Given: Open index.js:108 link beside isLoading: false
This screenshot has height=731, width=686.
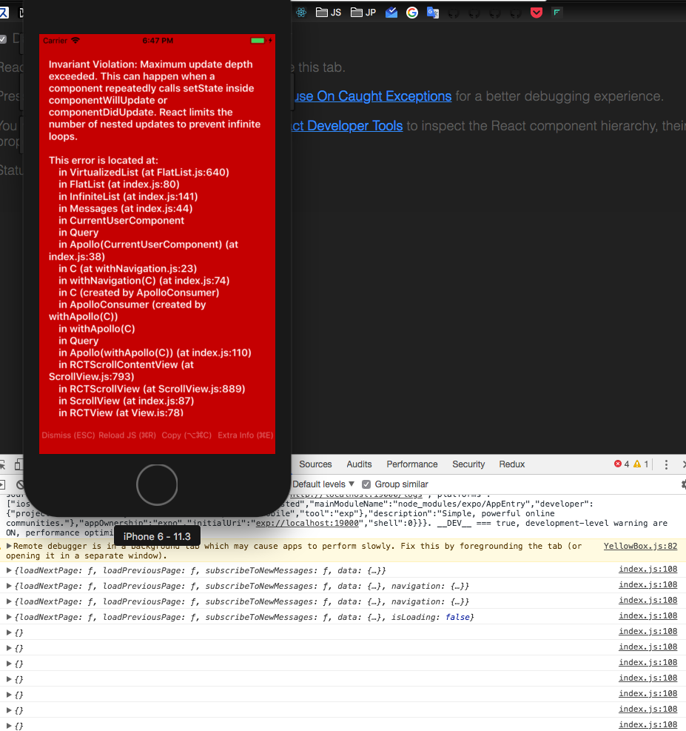Looking at the screenshot, I should (648, 616).
